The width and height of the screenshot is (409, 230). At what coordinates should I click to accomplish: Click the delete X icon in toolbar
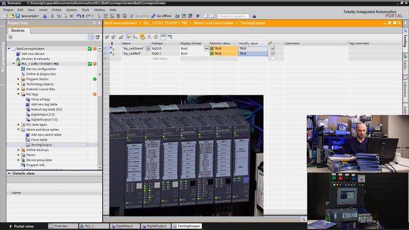pos(72,16)
